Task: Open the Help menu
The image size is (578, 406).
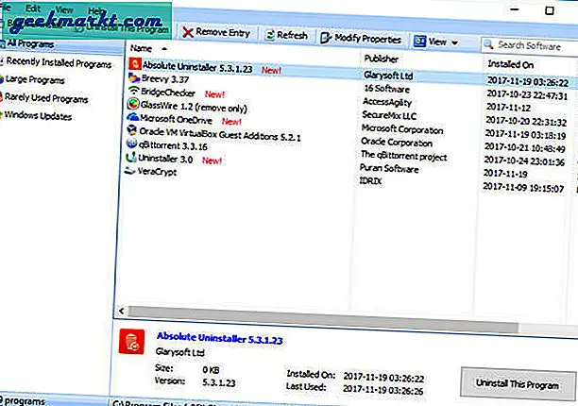Action: [x=95, y=11]
